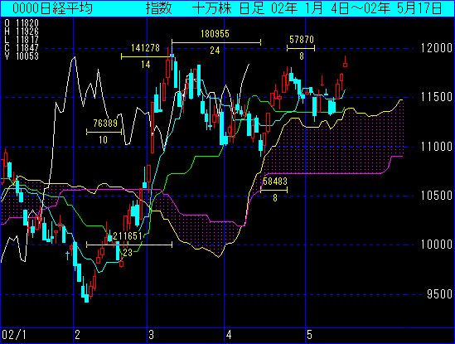
Task: Click the volume annotation 57870
Action: [302, 40]
